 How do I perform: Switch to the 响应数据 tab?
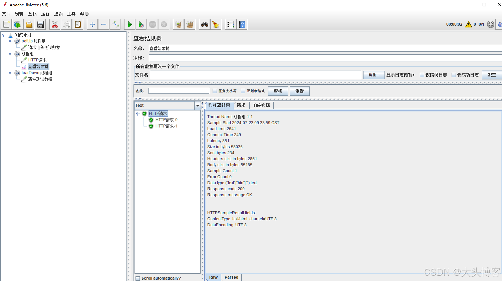tap(261, 105)
